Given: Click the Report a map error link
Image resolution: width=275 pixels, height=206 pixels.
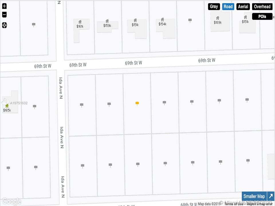Looking at the screenshot, I should tap(260, 204).
